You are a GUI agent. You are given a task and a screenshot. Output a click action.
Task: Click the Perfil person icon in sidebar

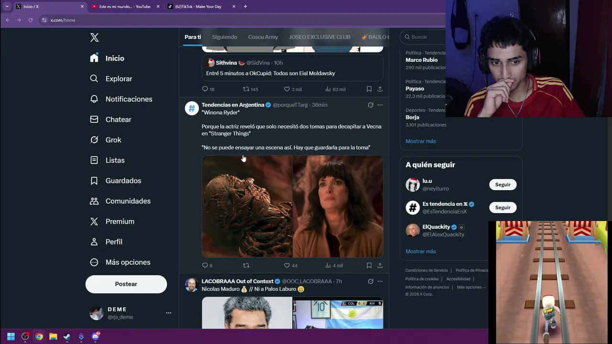94,242
